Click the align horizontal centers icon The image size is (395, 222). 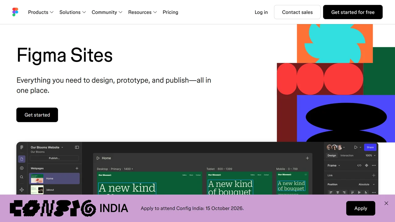(338, 192)
